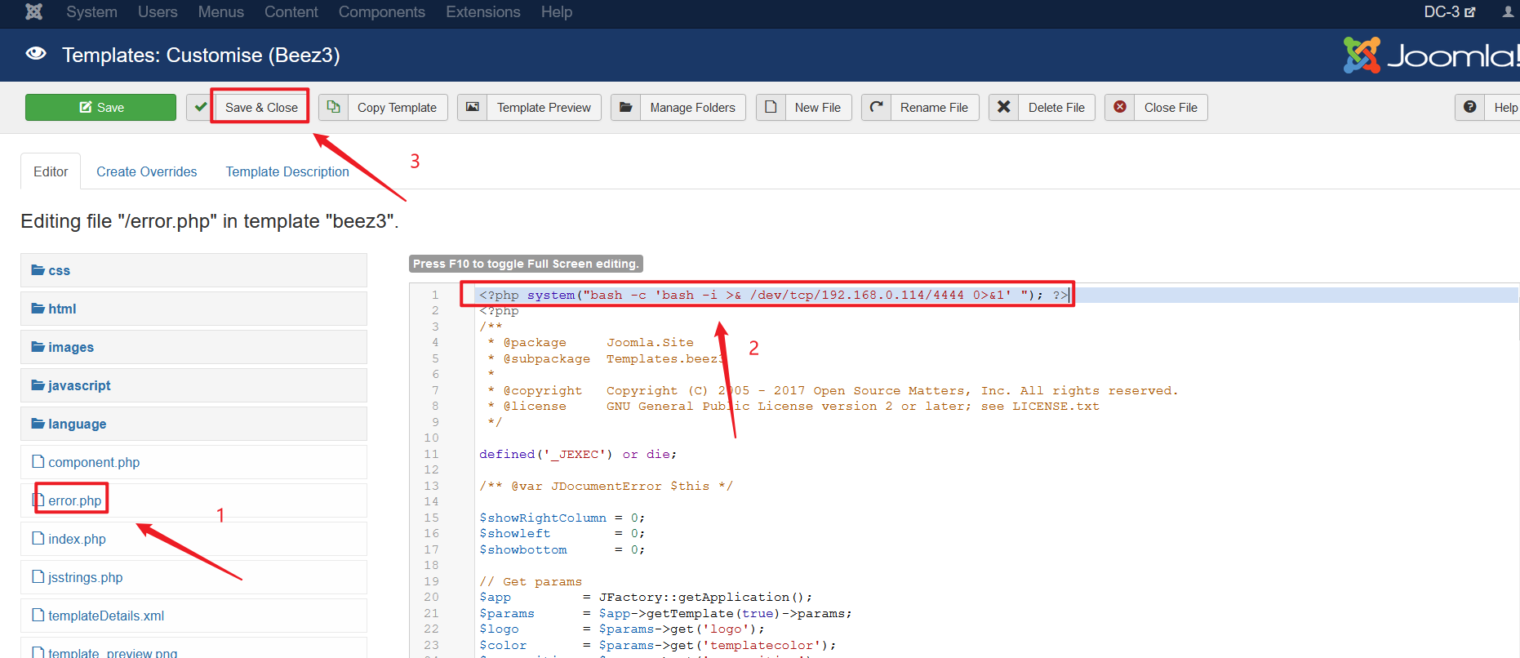Click the html folder icon
1520x658 pixels.
(x=38, y=309)
